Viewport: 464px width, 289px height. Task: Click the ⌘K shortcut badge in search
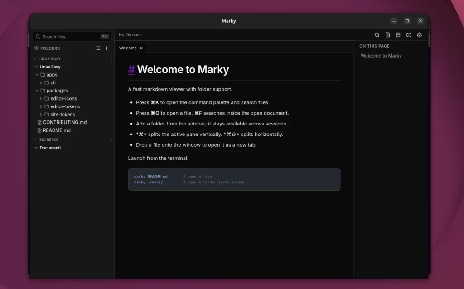tap(105, 36)
